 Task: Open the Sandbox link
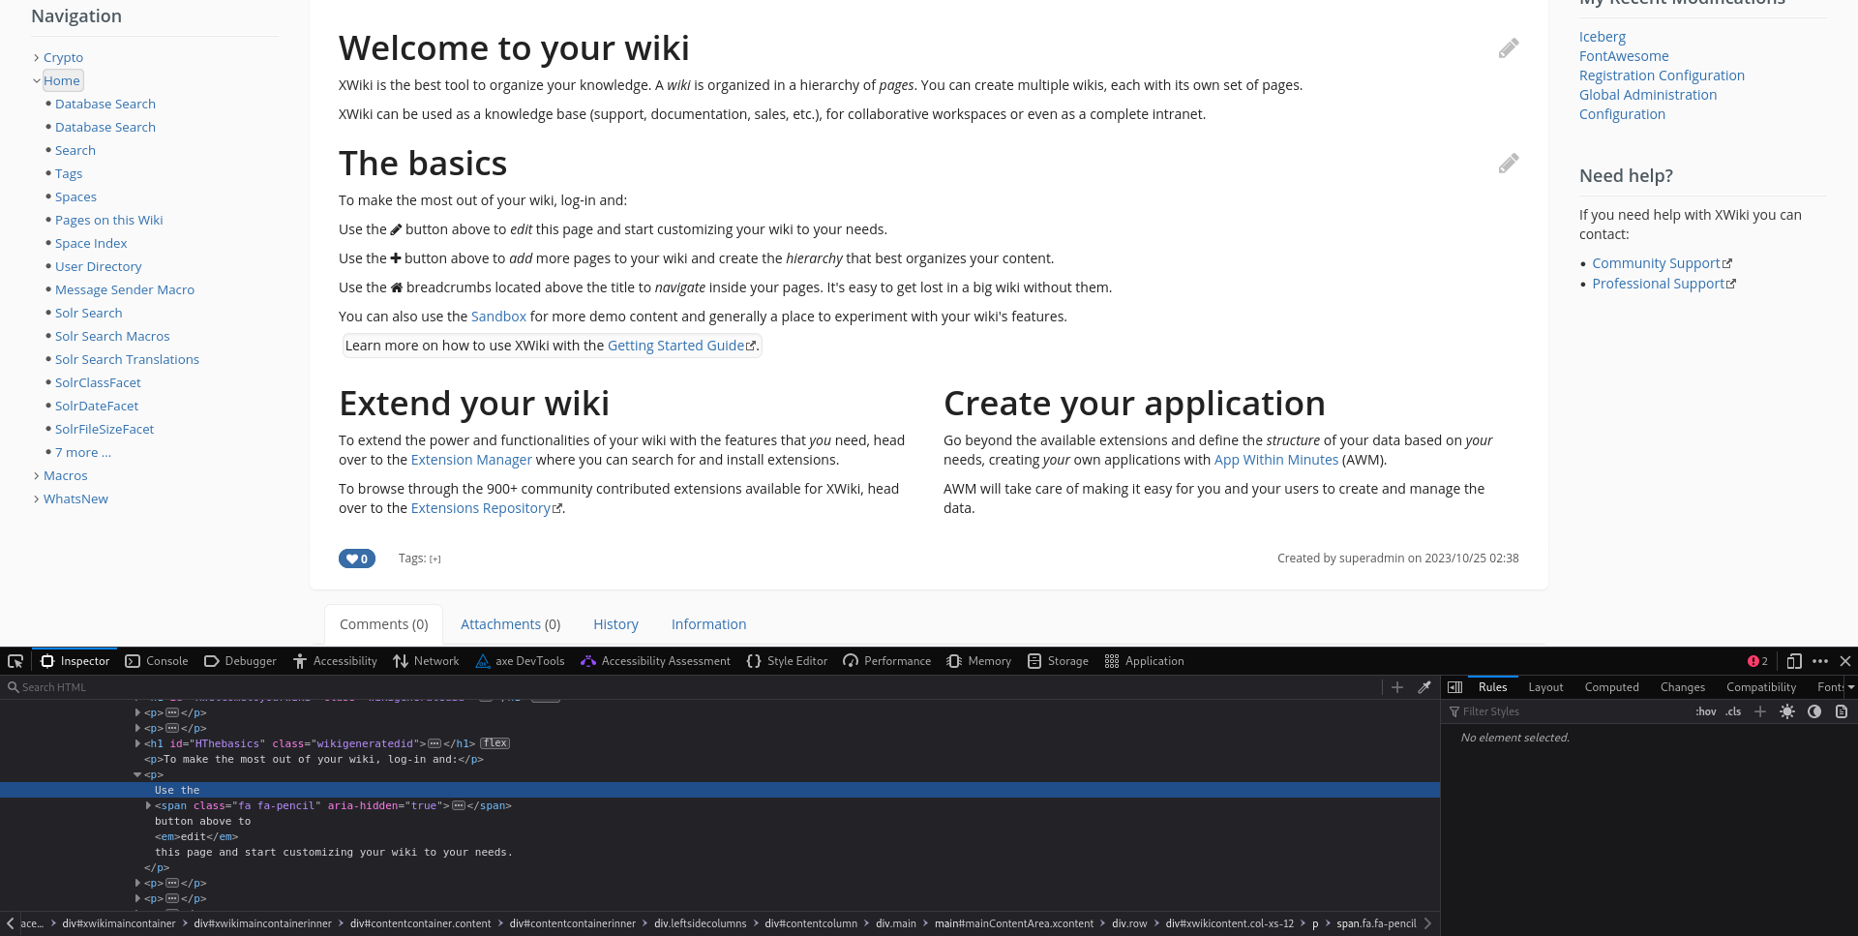[498, 317]
